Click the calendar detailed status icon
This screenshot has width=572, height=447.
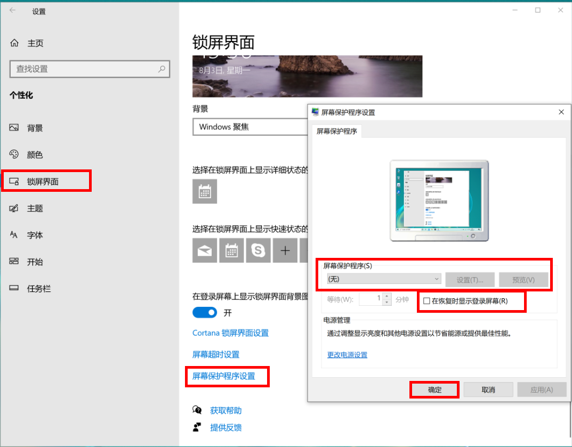coord(205,191)
